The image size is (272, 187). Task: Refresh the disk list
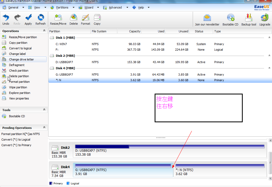click(41, 19)
